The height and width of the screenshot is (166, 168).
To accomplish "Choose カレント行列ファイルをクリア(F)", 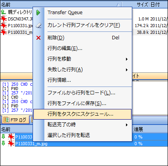I will (x=82, y=25).
